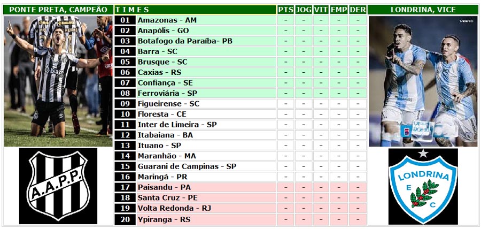This screenshot has width=481, height=229.
Task: Open the Guarani de Campinas - SP entry
Action: 187,166
